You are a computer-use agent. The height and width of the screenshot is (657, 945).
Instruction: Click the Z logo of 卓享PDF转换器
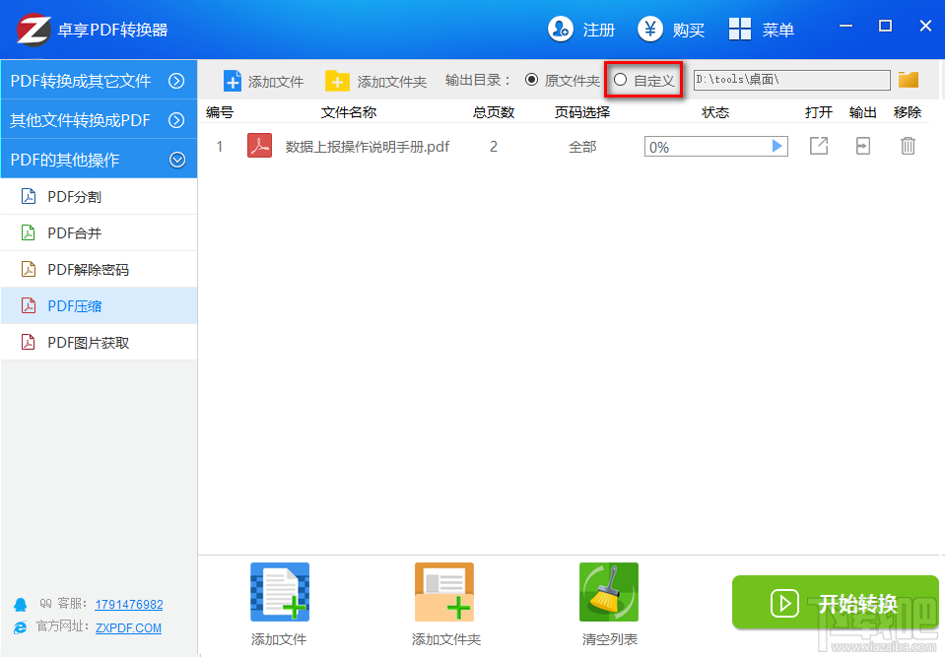coord(34,30)
